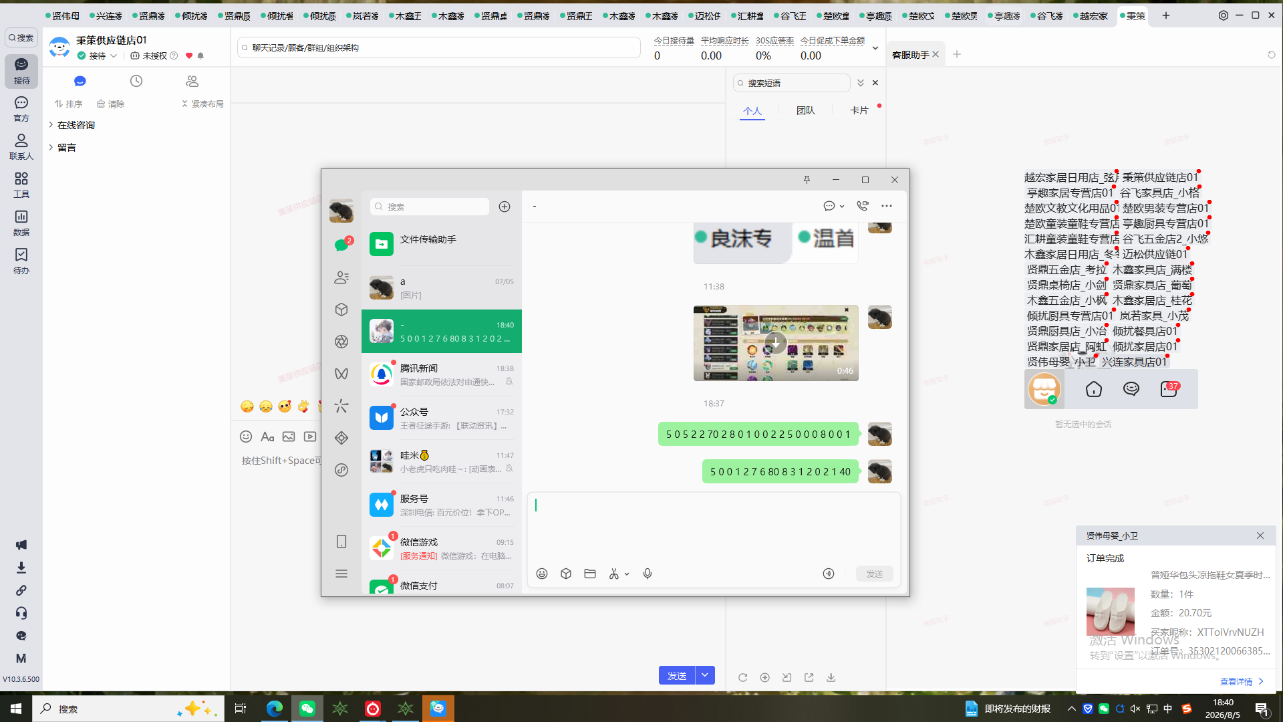Click the image icon in reply toolbar
This screenshot has height=722, width=1283.
point(289,437)
